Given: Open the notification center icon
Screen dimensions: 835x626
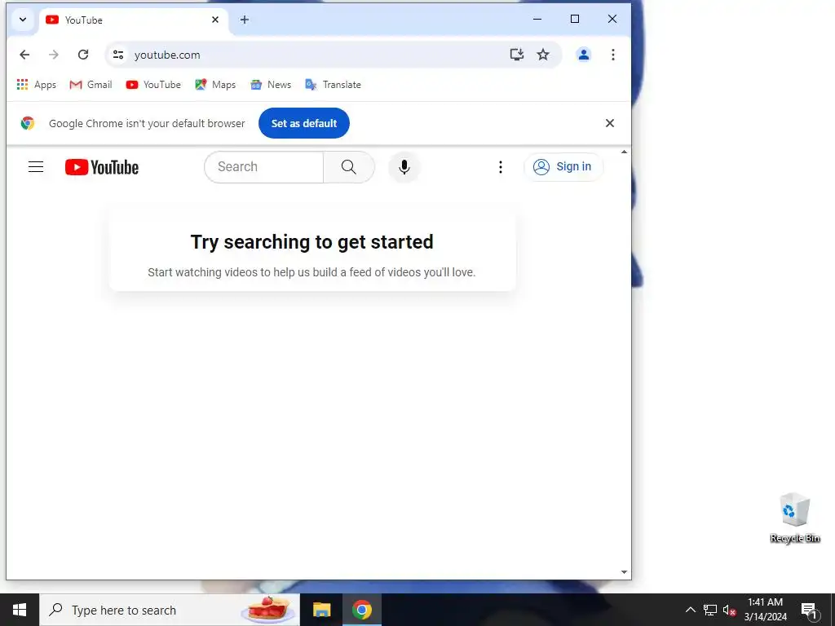Looking at the screenshot, I should tap(809, 610).
